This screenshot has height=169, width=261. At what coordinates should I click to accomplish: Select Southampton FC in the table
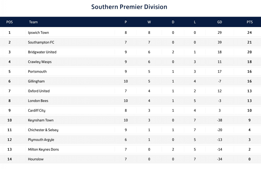pyautogui.click(x=41, y=42)
